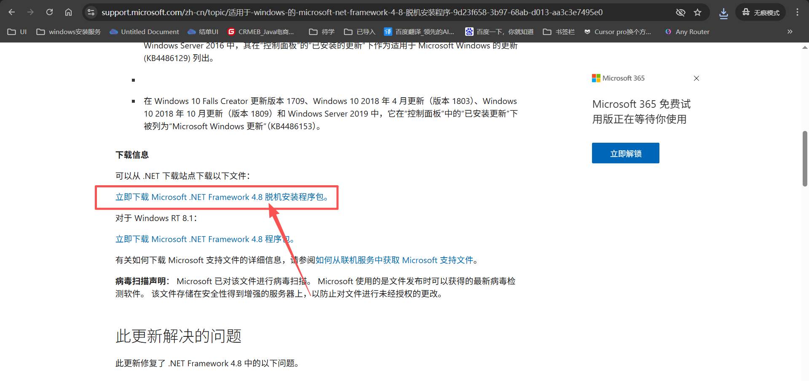Screen dimensions: 809x381
Task: Open the Cursor pro换个方 bookmark
Action: point(618,32)
